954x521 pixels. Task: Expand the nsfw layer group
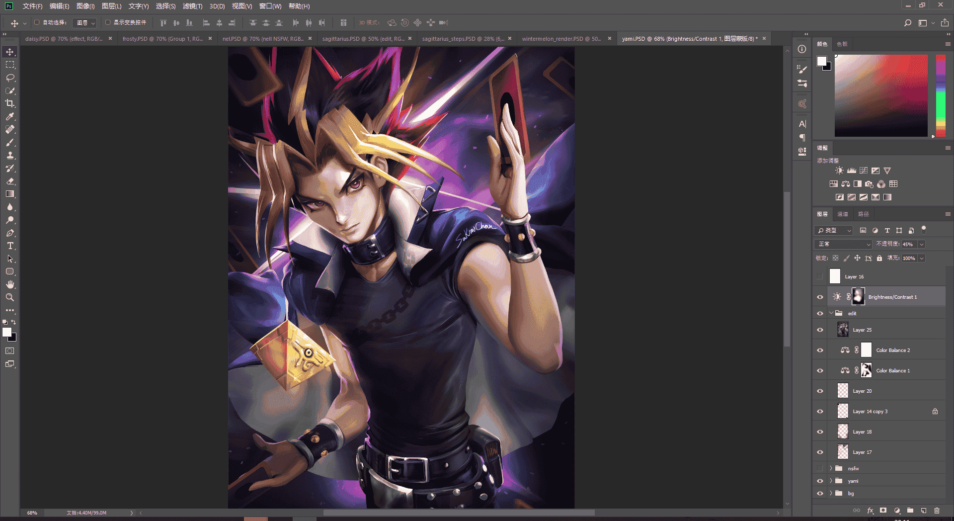coord(831,468)
